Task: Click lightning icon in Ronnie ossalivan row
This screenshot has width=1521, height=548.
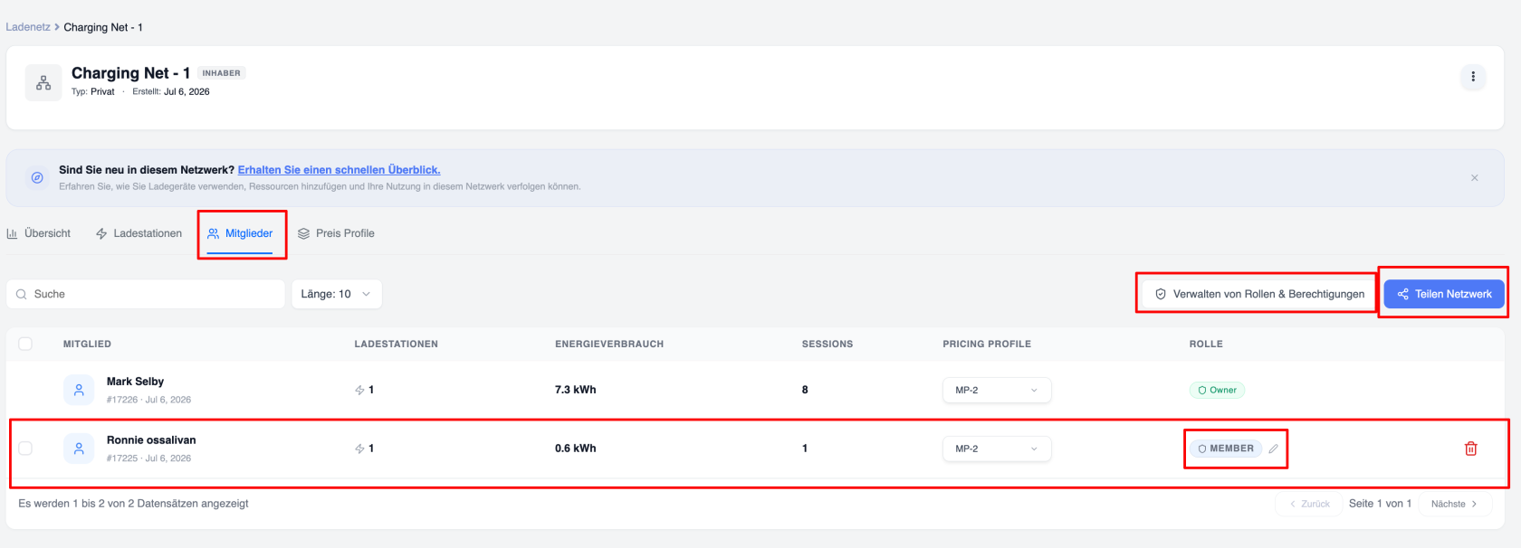Action: [359, 449]
